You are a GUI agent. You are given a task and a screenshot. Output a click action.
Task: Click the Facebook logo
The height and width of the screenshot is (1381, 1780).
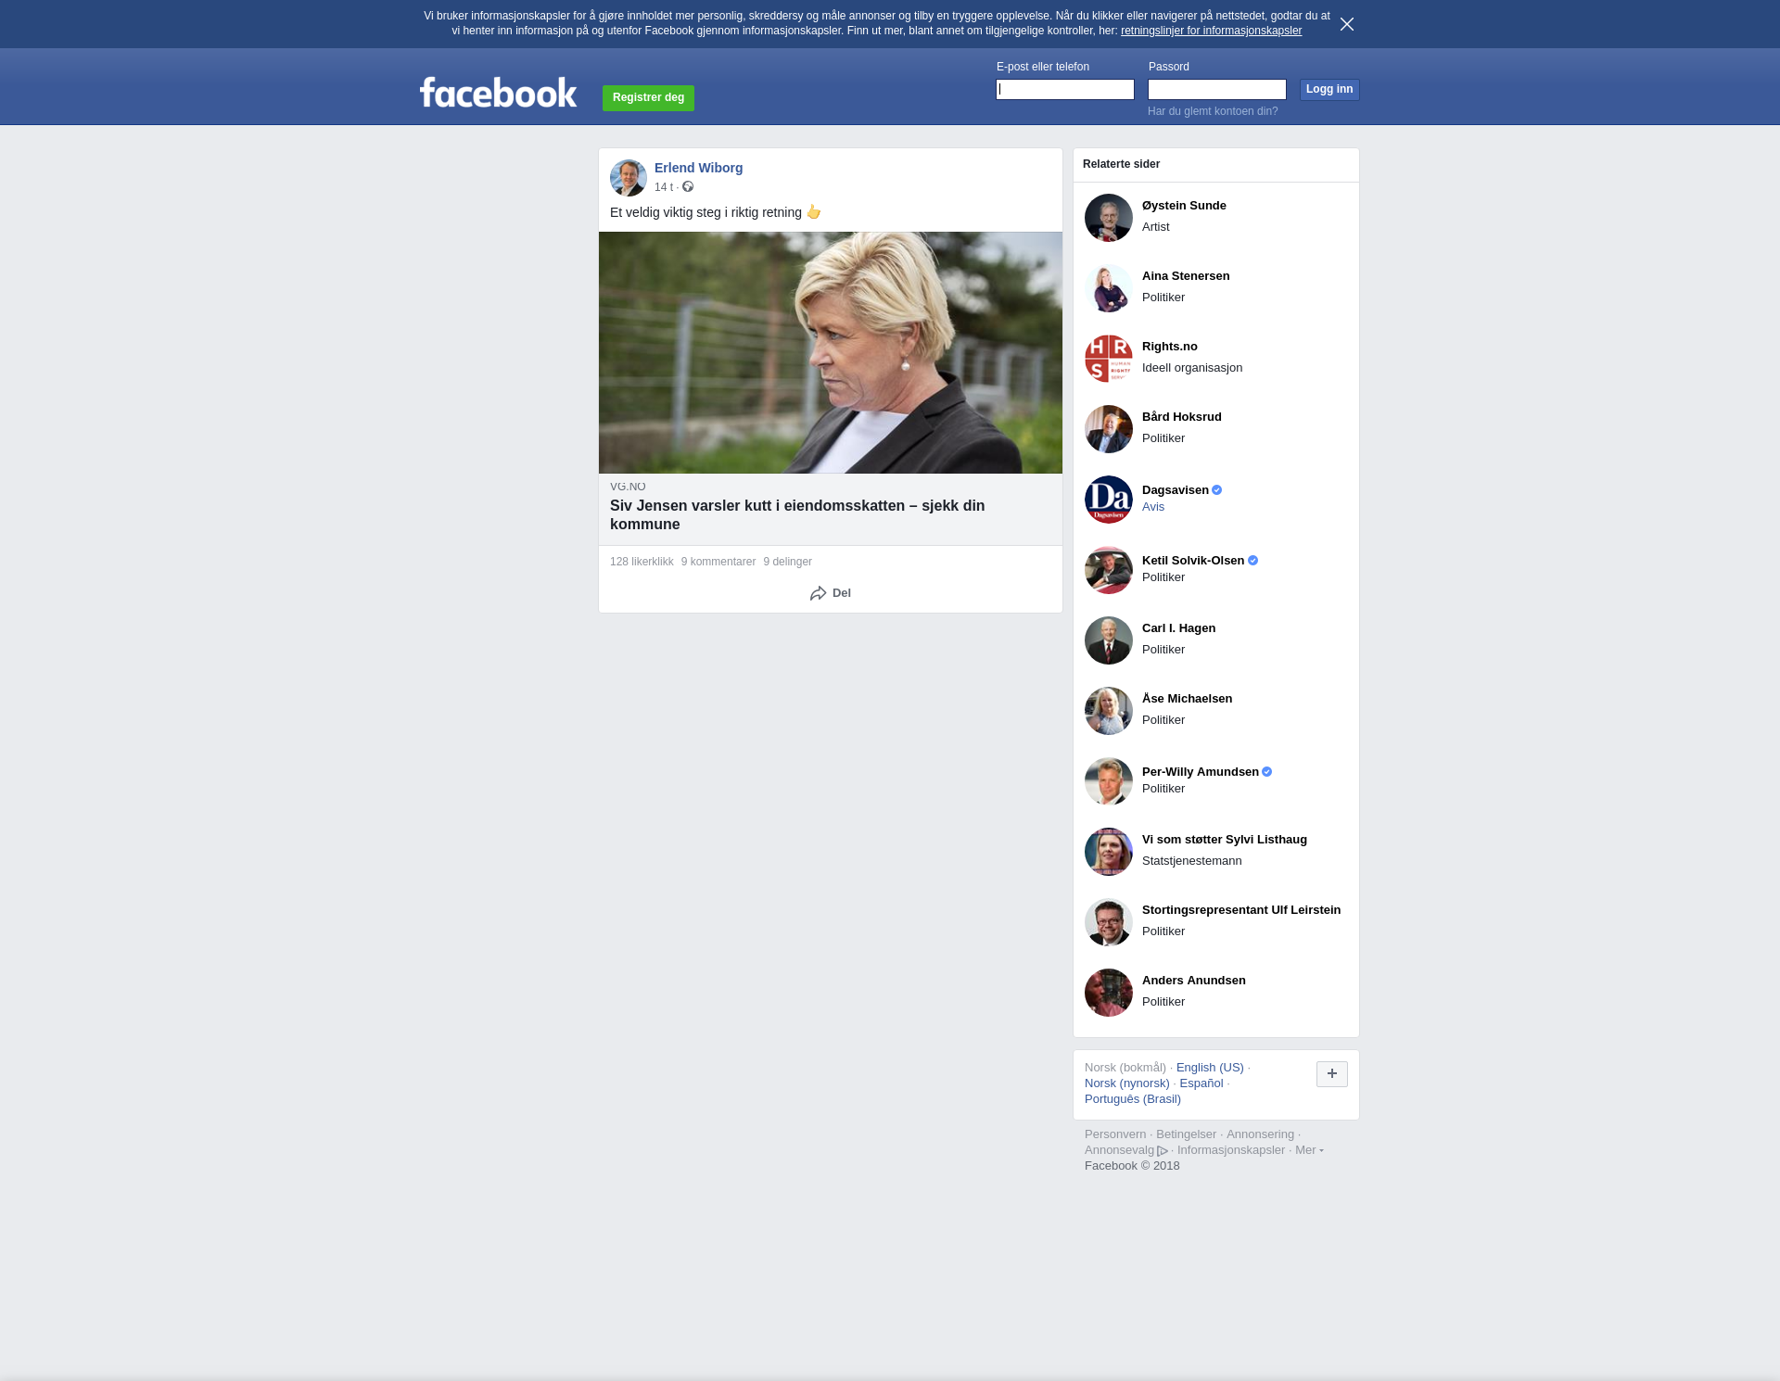click(498, 93)
